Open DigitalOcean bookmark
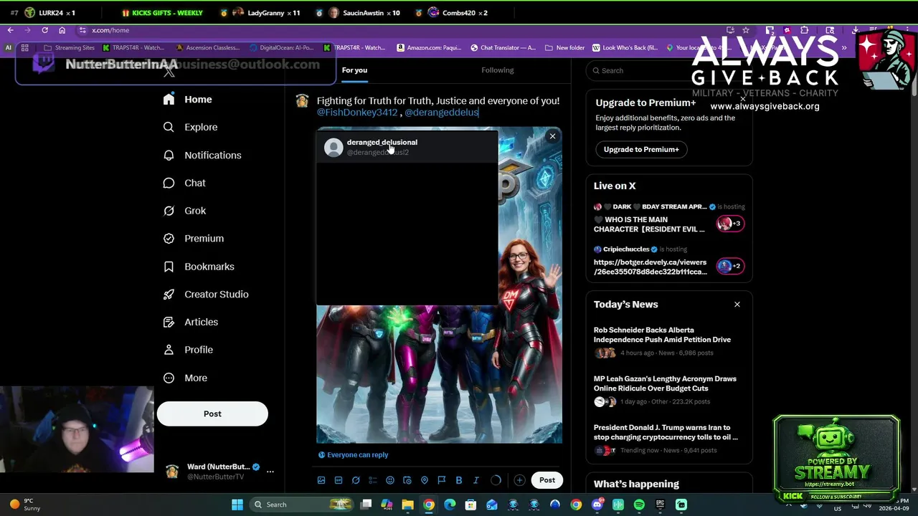This screenshot has height=516, width=918. [x=282, y=48]
